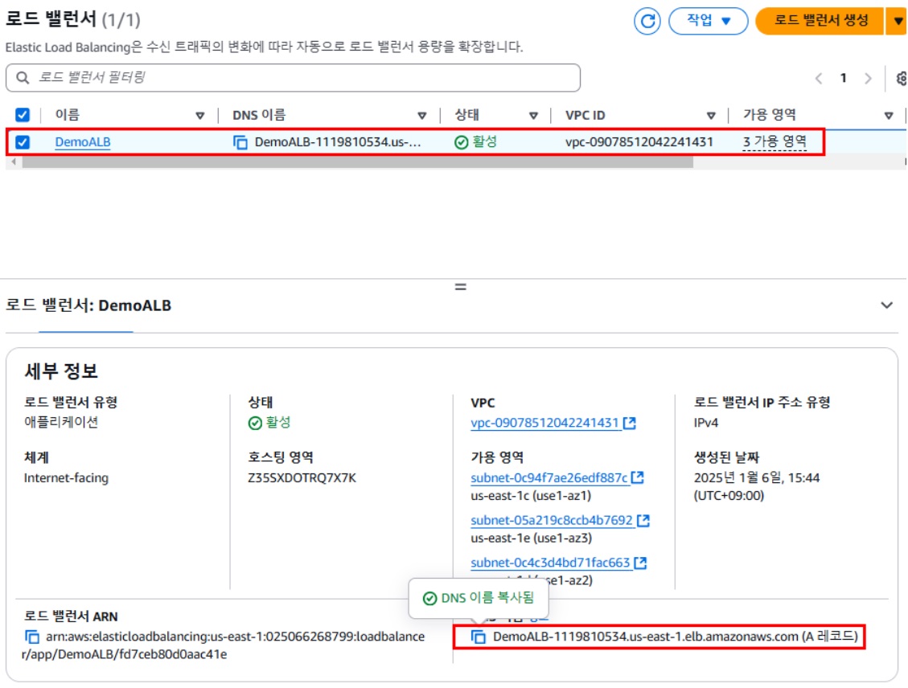Copy the load balancer ARN icon
Viewport: 908px width, 688px height.
(32, 637)
